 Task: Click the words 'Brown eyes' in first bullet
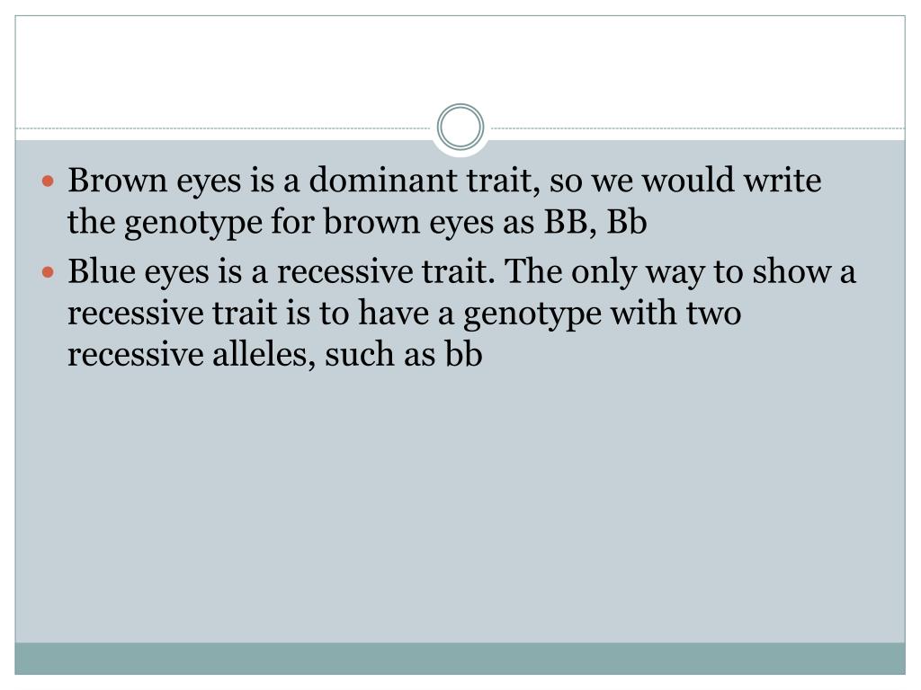(x=155, y=181)
